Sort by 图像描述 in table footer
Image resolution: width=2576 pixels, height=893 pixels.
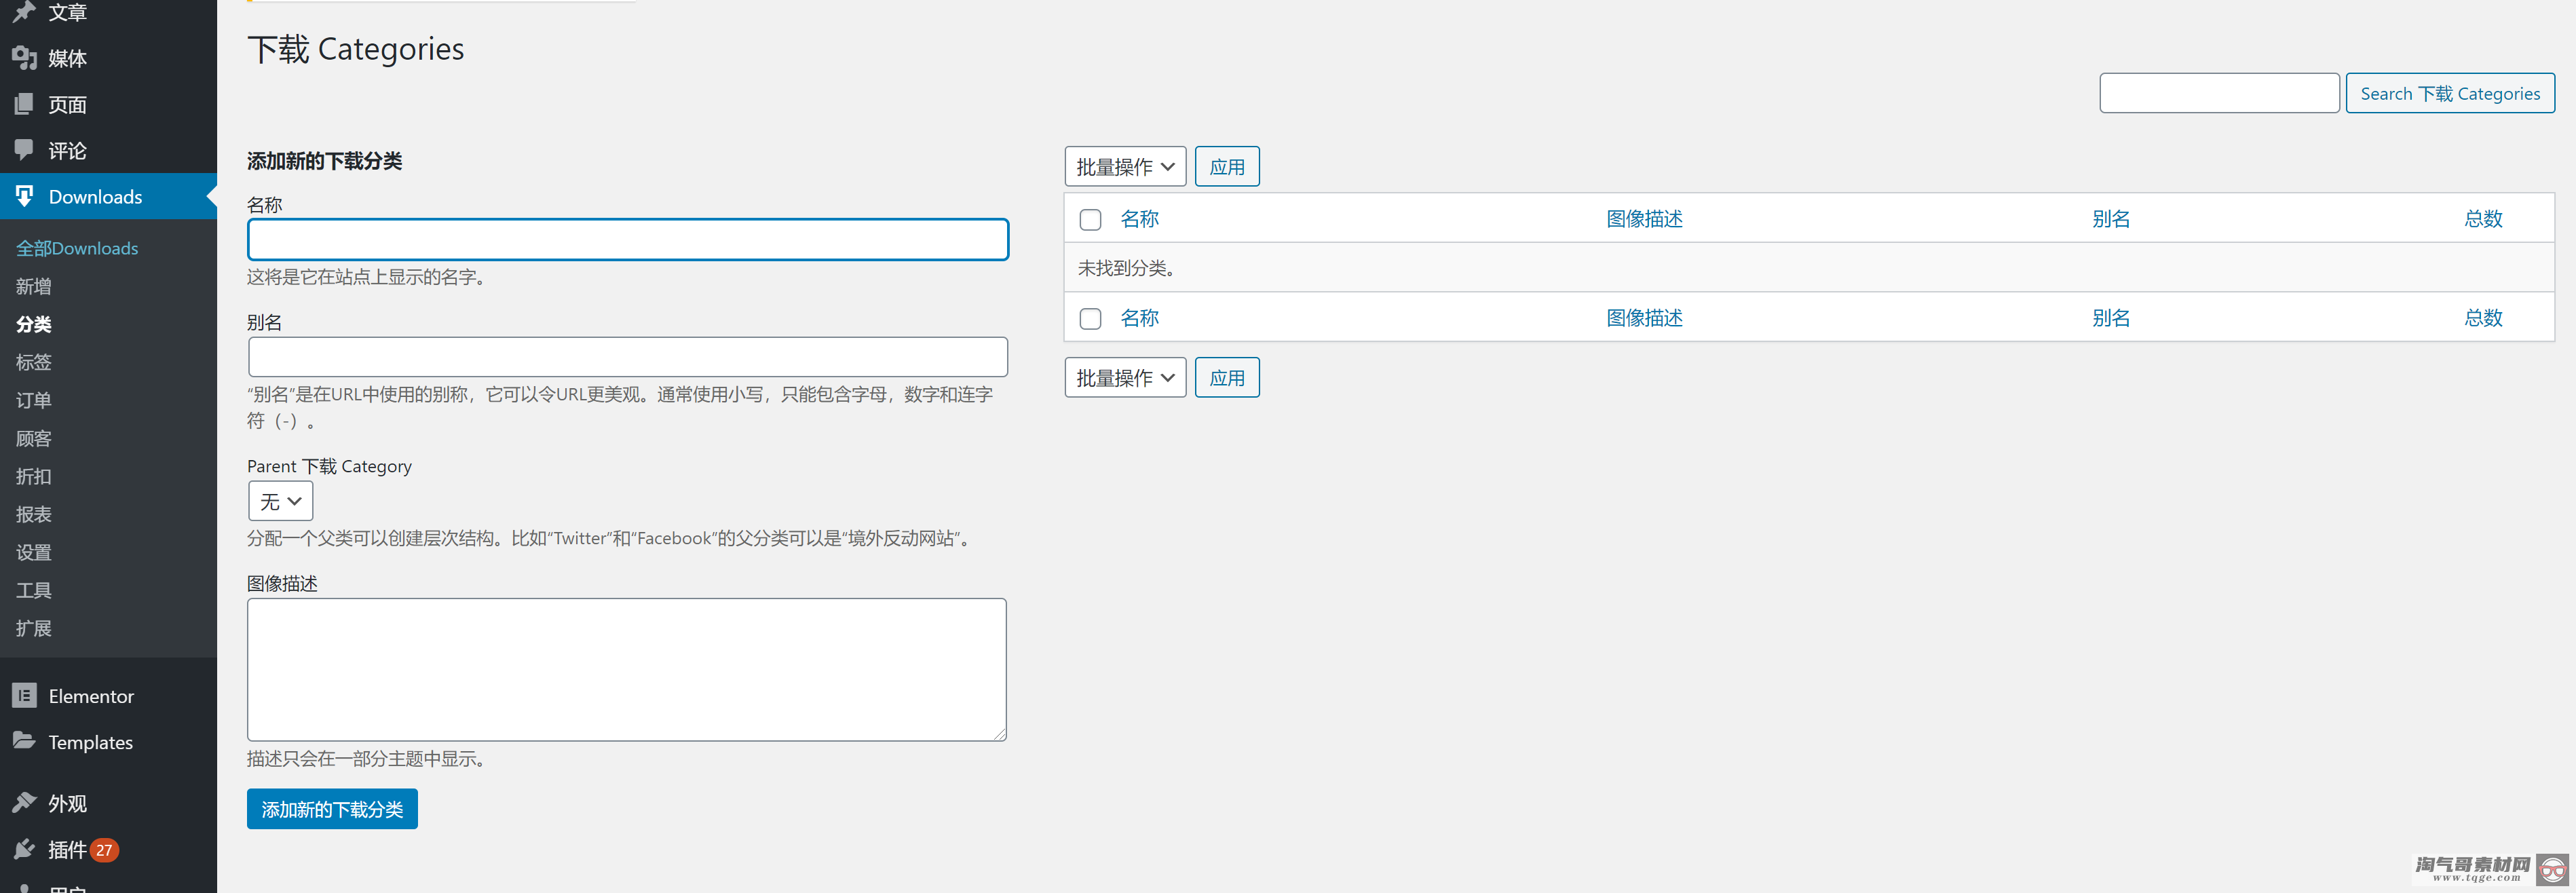[1644, 318]
